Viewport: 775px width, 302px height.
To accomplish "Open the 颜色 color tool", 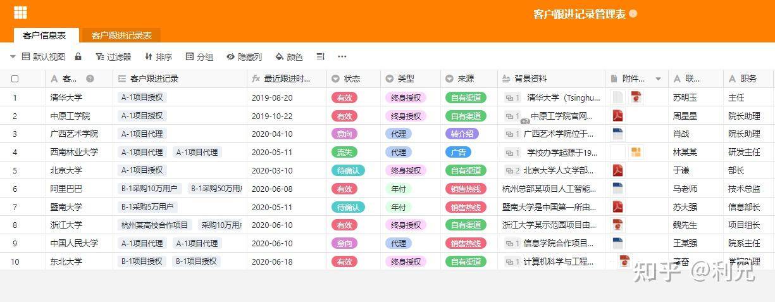I will click(289, 57).
